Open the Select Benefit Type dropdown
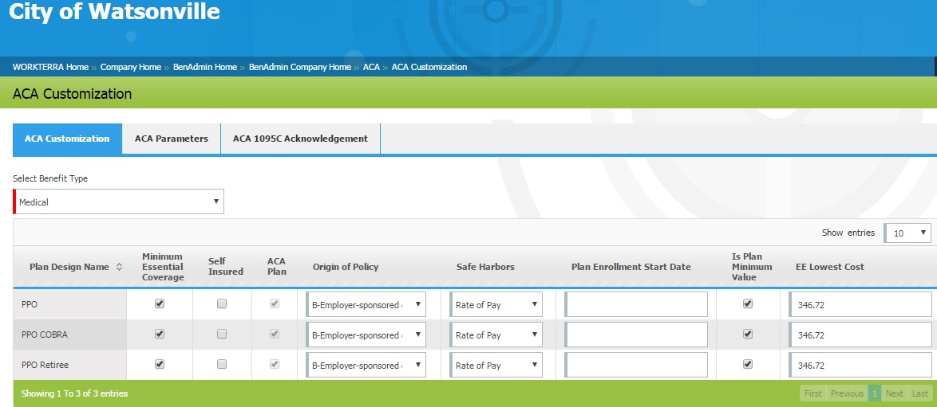This screenshot has width=937, height=407. [119, 202]
